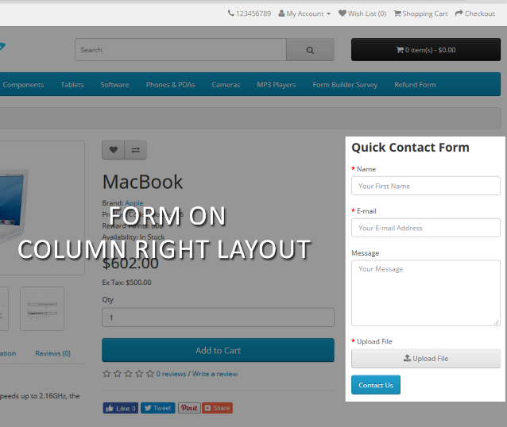Screen dimensions: 507x427
Task: Click the Availability: In Stock text
Action: click(x=134, y=237)
